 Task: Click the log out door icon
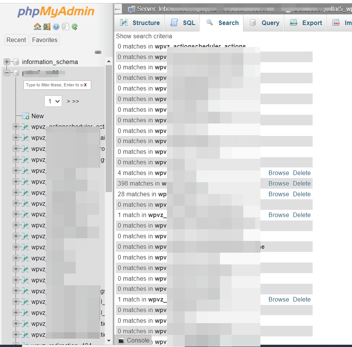click(x=46, y=27)
